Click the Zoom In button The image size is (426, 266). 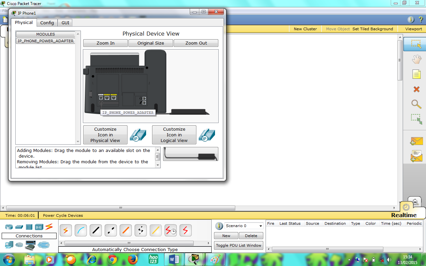[106, 43]
